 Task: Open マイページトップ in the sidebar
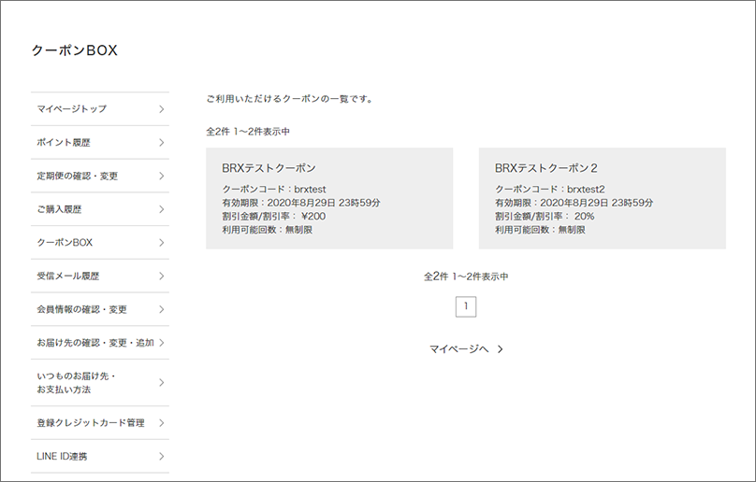coord(72,109)
